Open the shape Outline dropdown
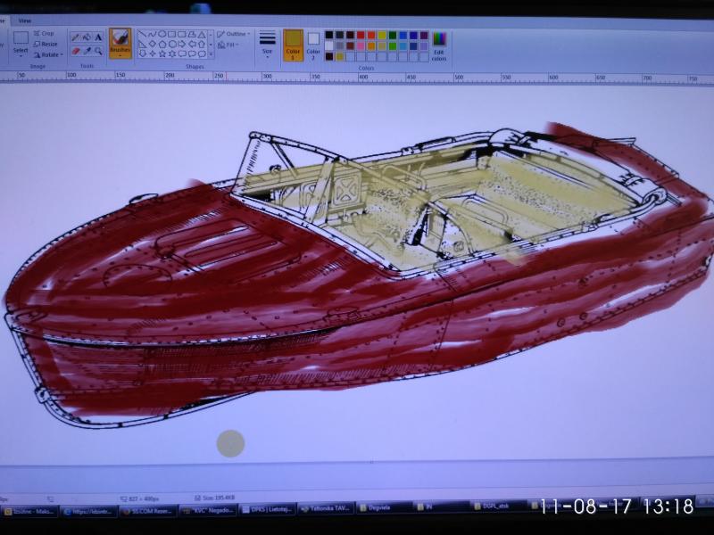The width and height of the screenshot is (714, 535). coord(234,34)
